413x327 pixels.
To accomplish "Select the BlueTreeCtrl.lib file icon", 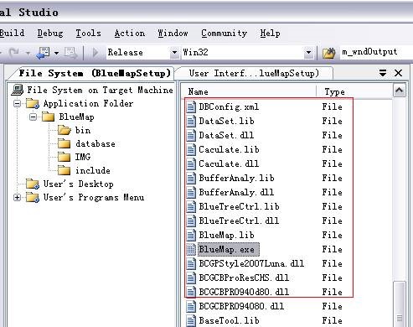I will [x=191, y=207].
